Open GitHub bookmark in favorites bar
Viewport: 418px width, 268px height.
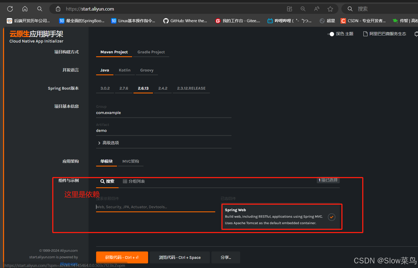[x=185, y=21]
